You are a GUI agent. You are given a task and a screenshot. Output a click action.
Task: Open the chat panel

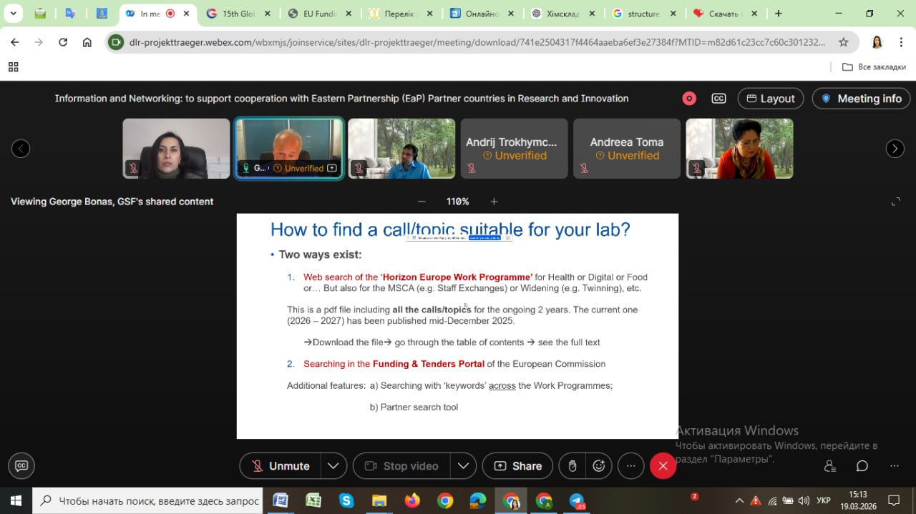coord(862,466)
